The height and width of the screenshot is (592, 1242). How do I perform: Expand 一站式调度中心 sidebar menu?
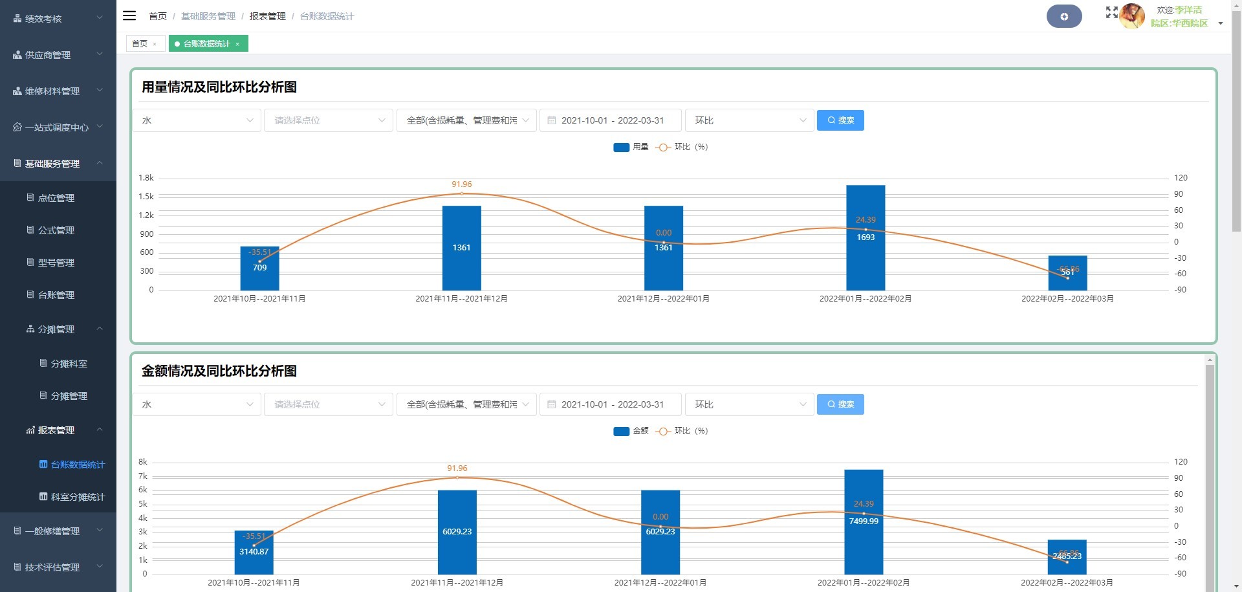(58, 127)
